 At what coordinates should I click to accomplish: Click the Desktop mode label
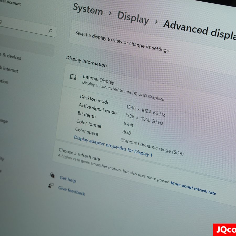(95, 99)
